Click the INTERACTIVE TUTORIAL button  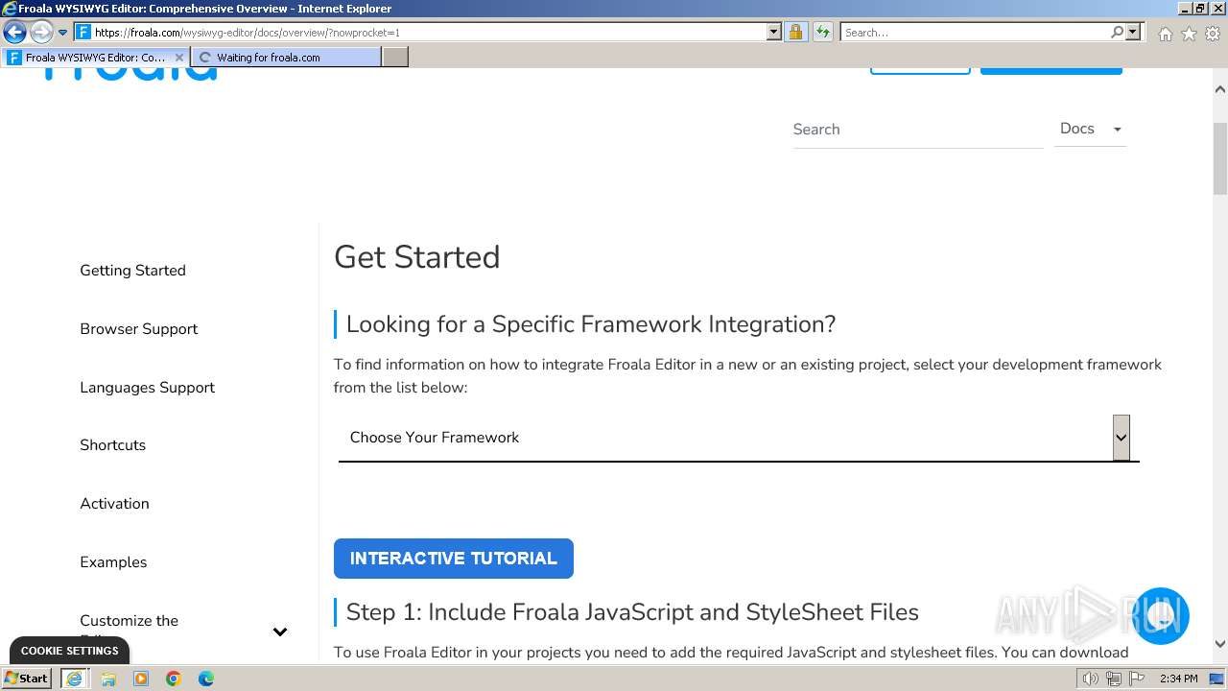point(453,559)
